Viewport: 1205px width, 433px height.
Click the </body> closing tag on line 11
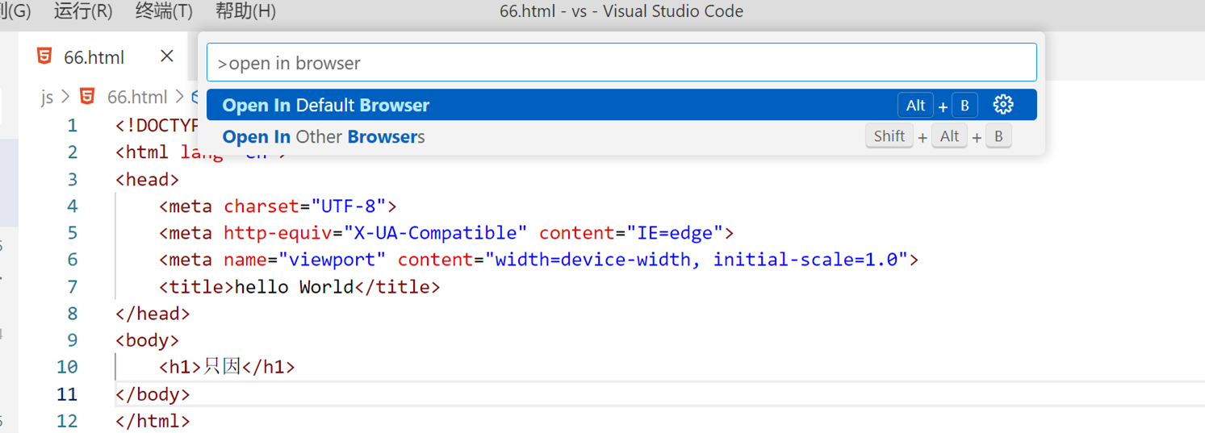tap(153, 394)
